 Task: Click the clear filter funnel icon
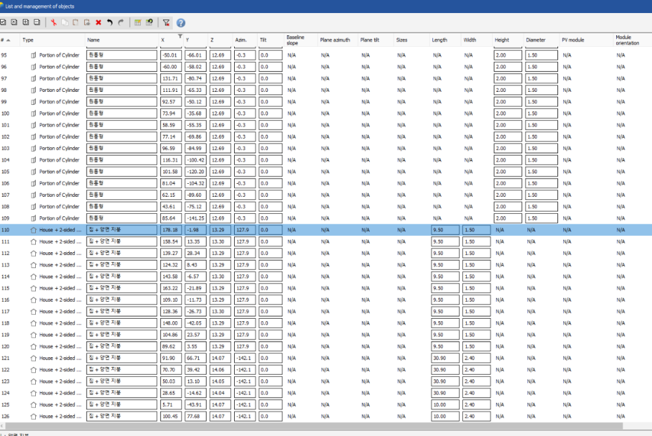coord(166,22)
